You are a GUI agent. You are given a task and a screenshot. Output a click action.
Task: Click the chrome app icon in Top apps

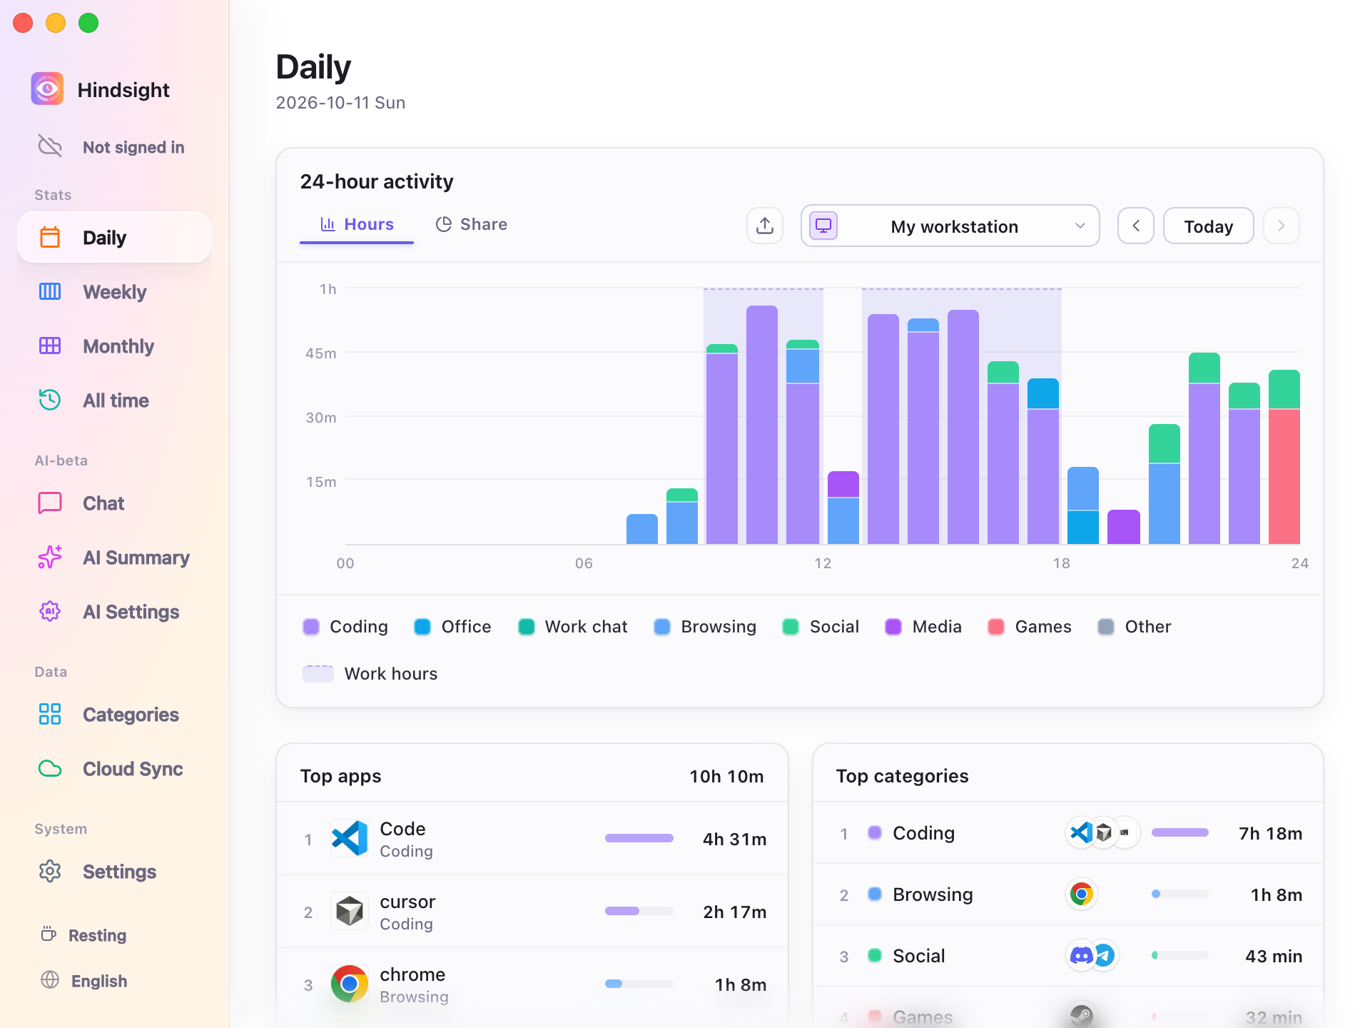pyautogui.click(x=350, y=984)
